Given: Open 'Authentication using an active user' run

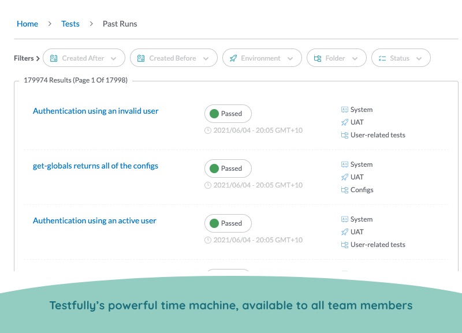Looking at the screenshot, I should 95,220.
